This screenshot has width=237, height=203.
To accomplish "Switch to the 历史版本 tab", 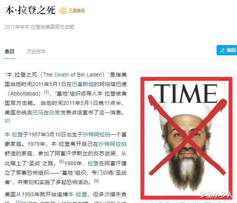I will [x=36, y=52].
